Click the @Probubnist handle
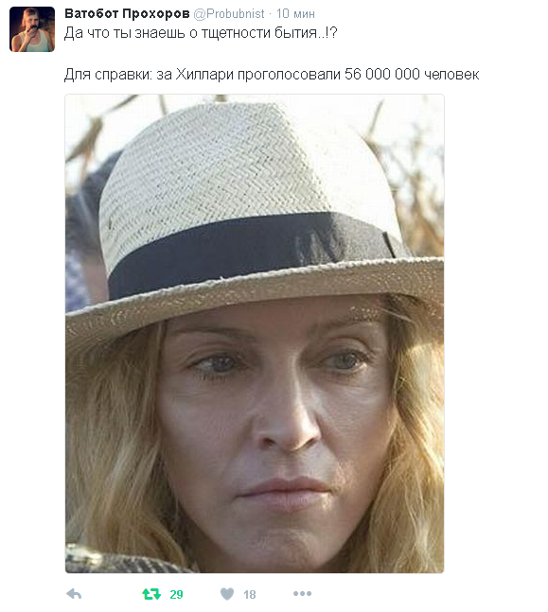Screen dimensions: 548x612 (229, 13)
